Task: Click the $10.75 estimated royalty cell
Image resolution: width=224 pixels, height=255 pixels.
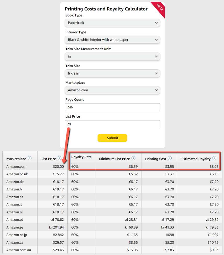Action: coord(213,242)
